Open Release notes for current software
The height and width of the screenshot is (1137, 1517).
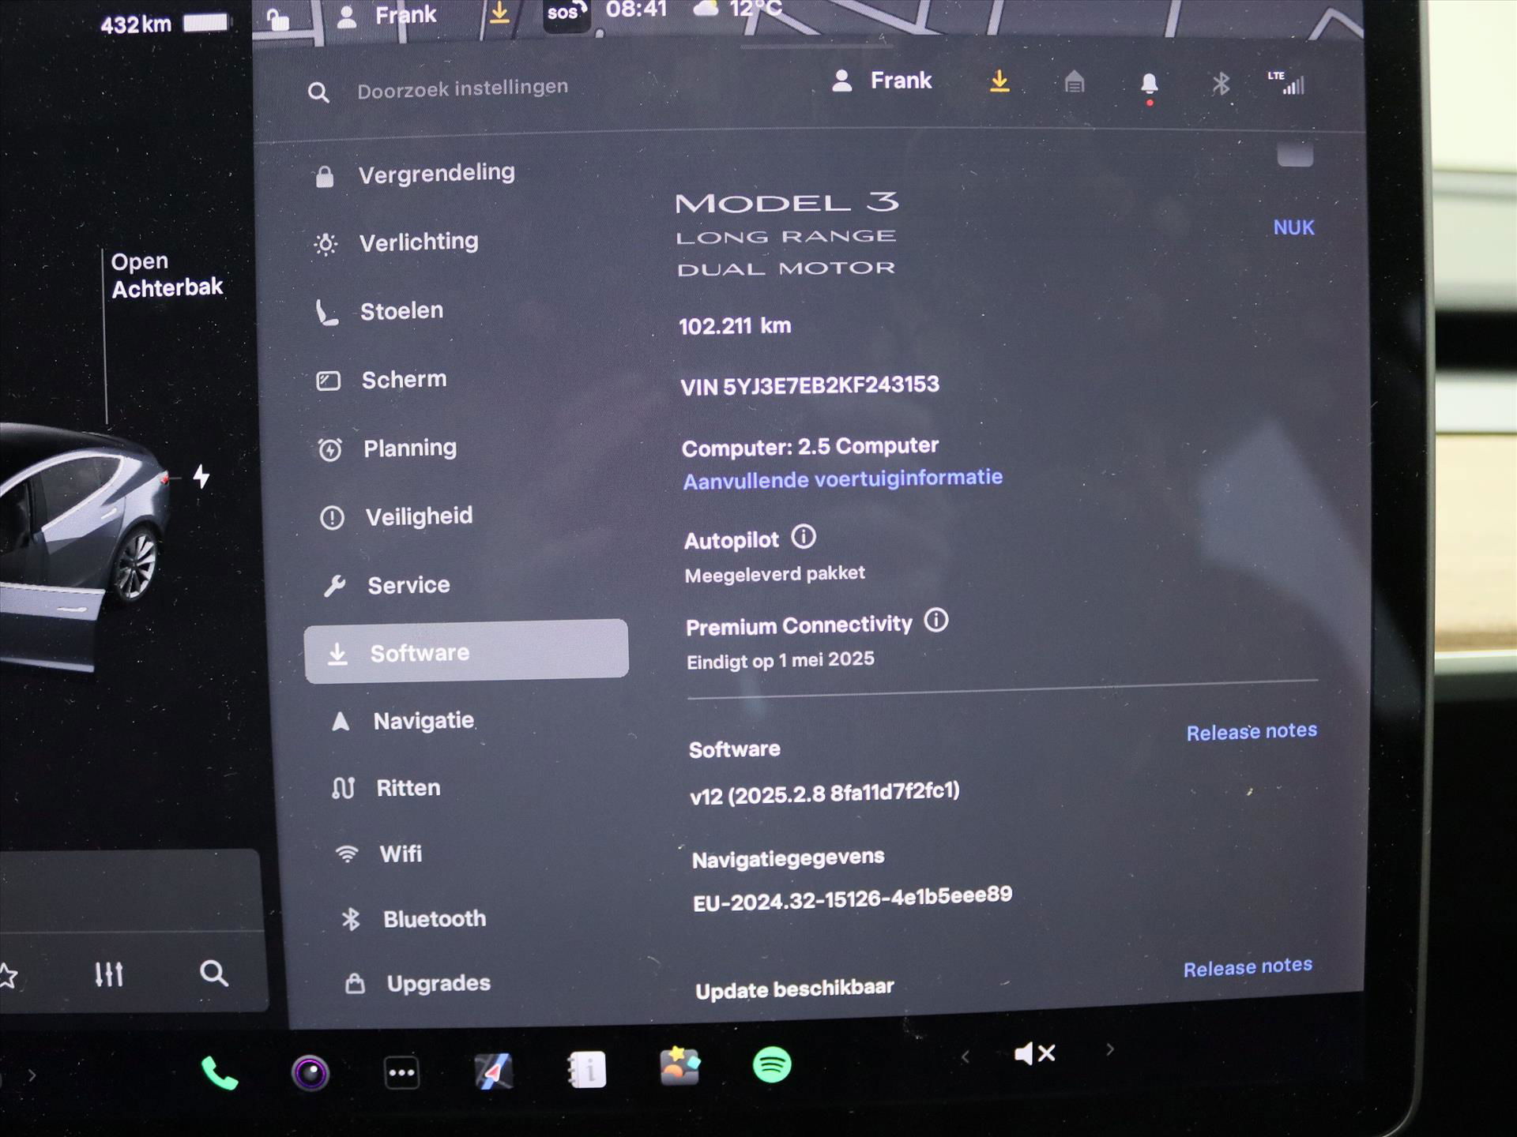coord(1252,732)
